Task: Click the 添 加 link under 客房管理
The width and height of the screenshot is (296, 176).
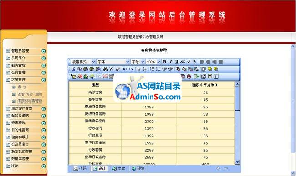Action: pyautogui.click(x=22, y=87)
